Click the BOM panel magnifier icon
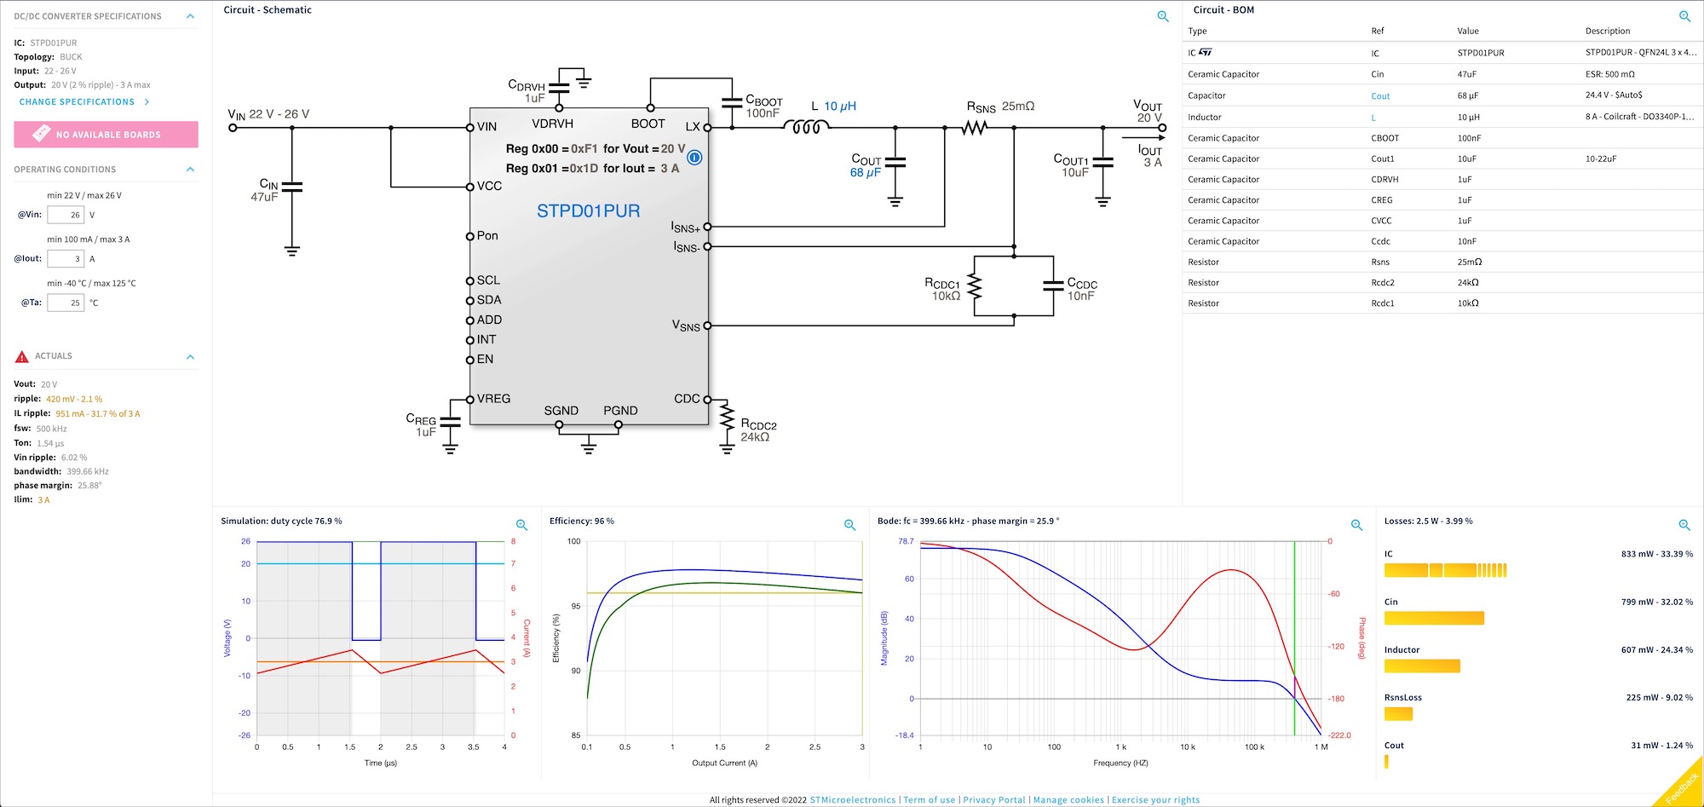The height and width of the screenshot is (807, 1704). pyautogui.click(x=1684, y=16)
